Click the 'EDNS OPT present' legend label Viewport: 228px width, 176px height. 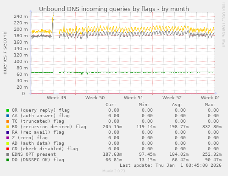[34, 154]
